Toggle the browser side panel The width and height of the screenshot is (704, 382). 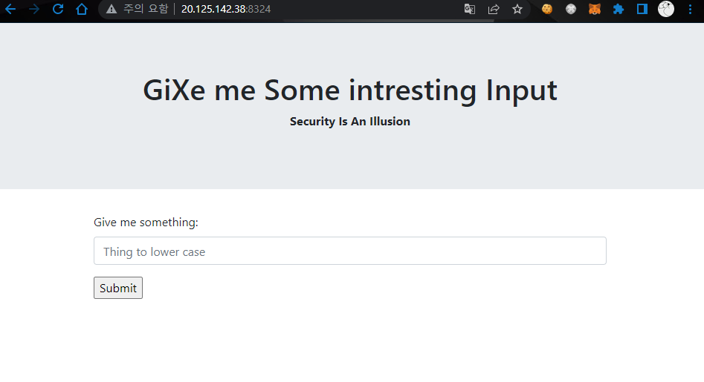coord(642,9)
